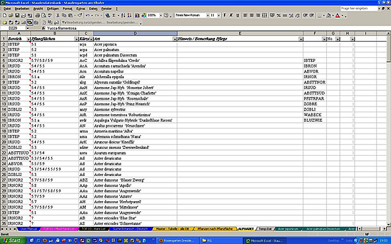Toggle bold formatting (F button)

(x=225, y=16)
